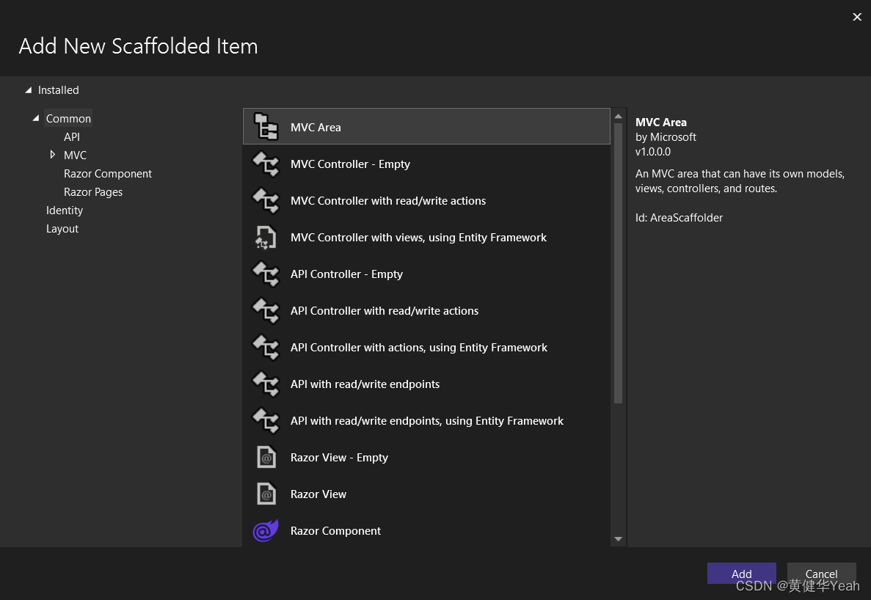Close the Add New Scaffolded Item dialog
This screenshot has height=600, width=871.
[856, 17]
